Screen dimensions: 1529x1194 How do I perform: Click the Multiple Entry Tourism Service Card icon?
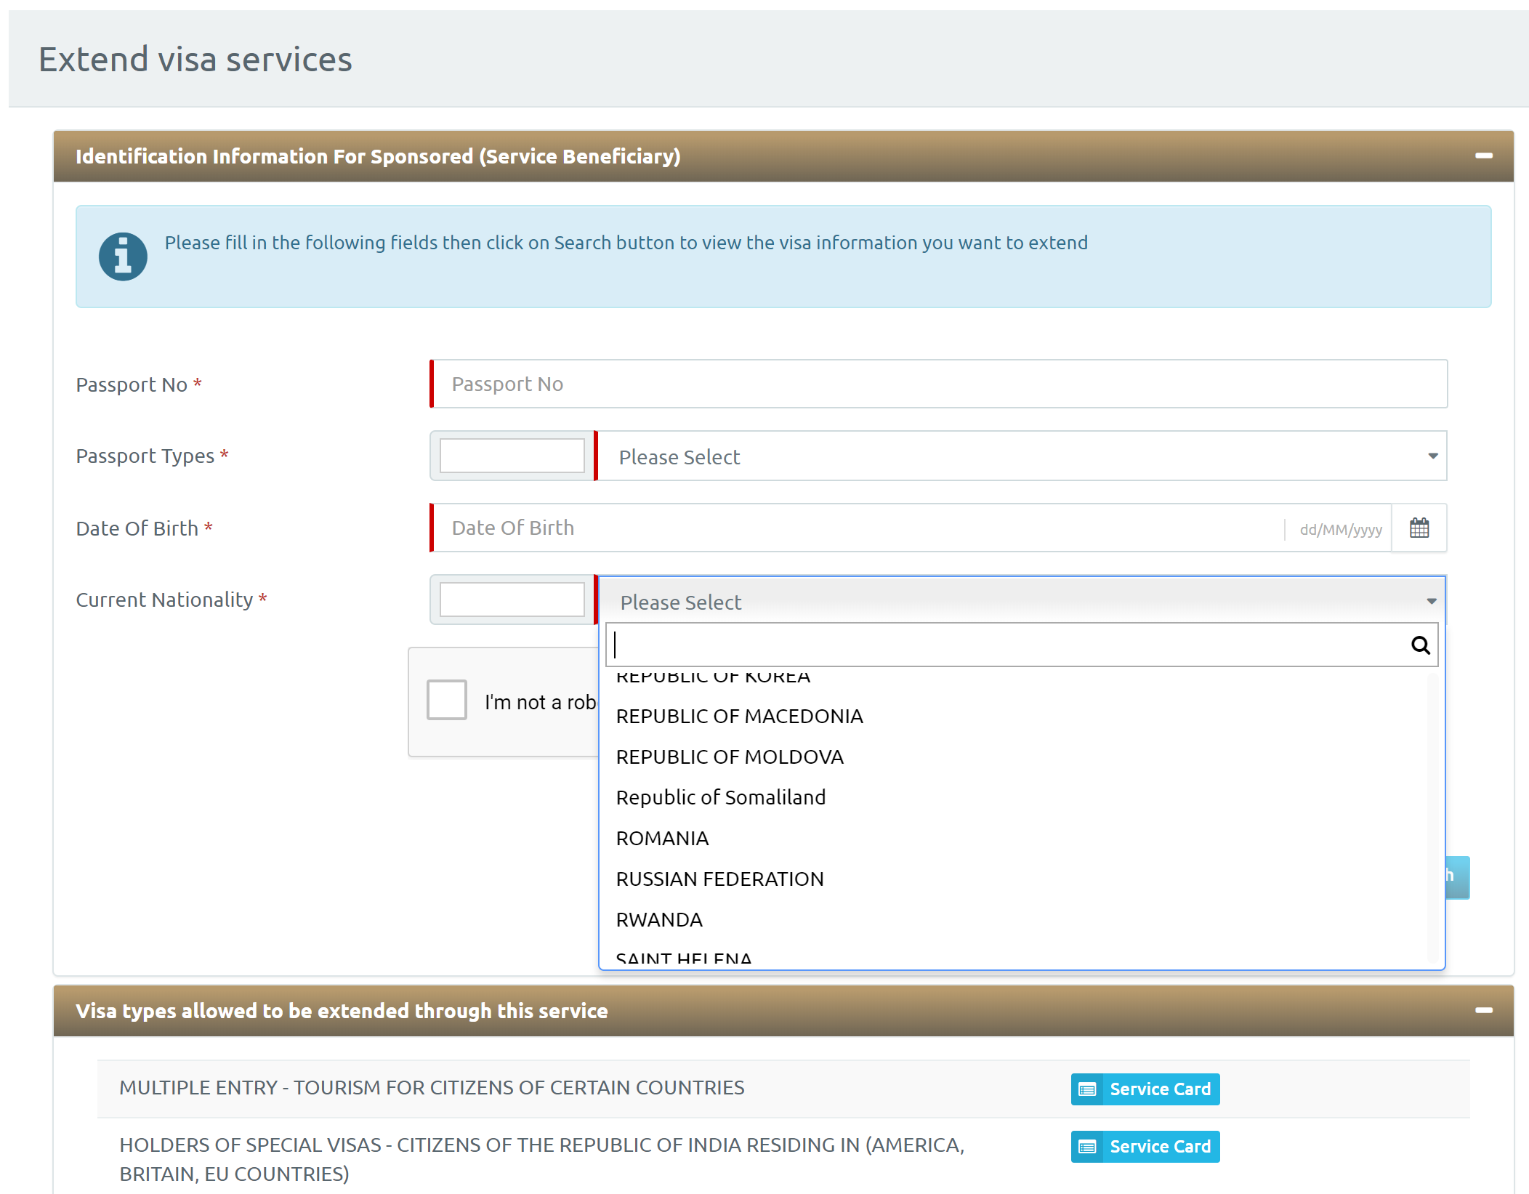click(1087, 1089)
